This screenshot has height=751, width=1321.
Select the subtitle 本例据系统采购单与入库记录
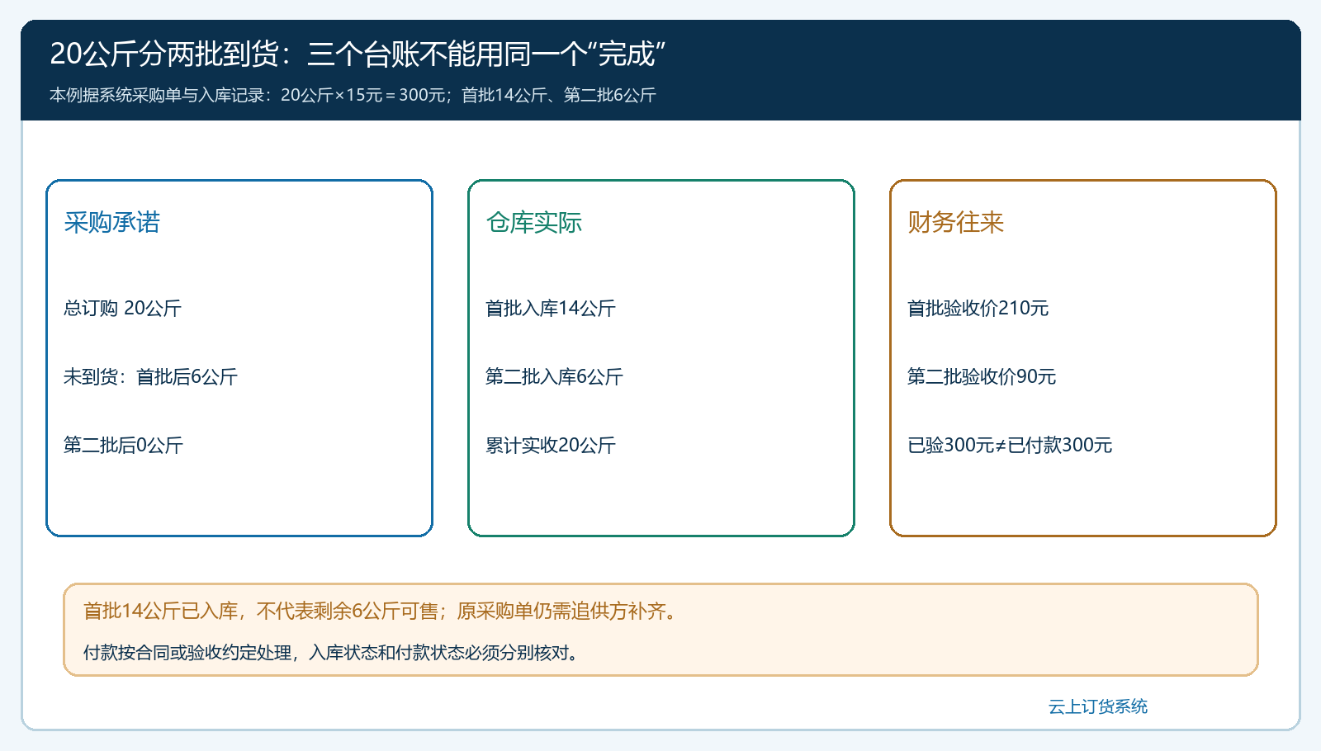[353, 95]
